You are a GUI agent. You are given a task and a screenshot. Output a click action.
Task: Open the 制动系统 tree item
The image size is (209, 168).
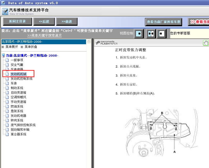pyautogui.click(x=17, y=88)
